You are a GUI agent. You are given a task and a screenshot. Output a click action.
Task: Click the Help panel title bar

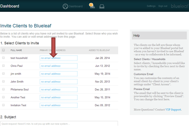[x=159, y=35]
